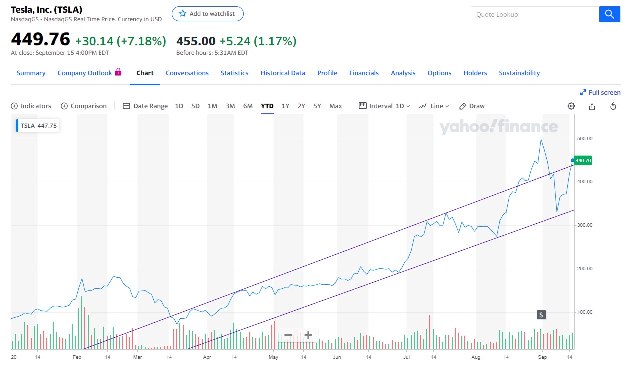
Task: Click the Tesla, Inc. (TSLA) heading
Action: click(x=47, y=9)
